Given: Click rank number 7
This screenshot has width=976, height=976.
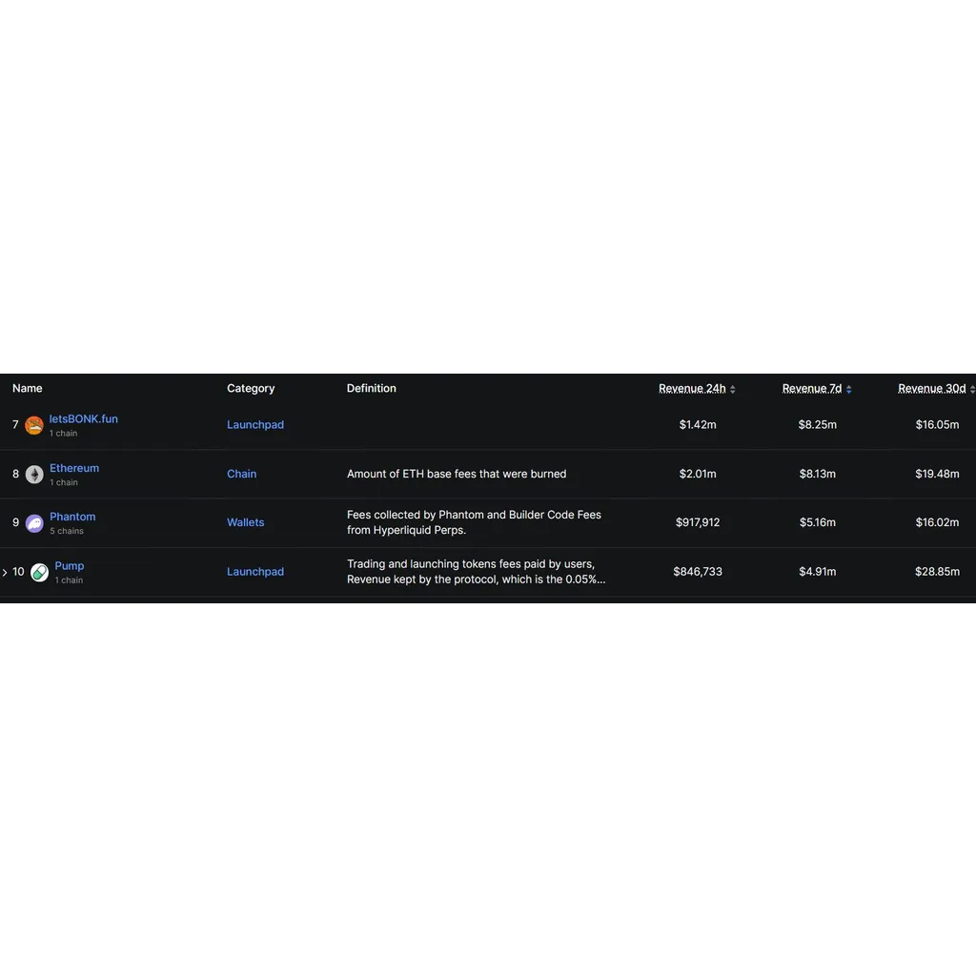Looking at the screenshot, I should pyautogui.click(x=15, y=424).
